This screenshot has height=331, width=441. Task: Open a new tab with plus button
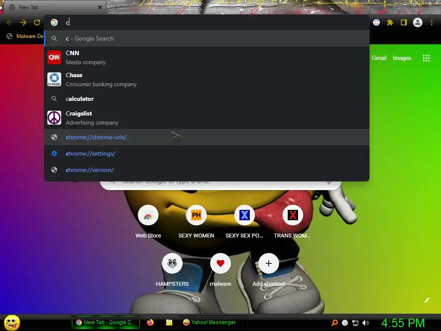point(115,7)
